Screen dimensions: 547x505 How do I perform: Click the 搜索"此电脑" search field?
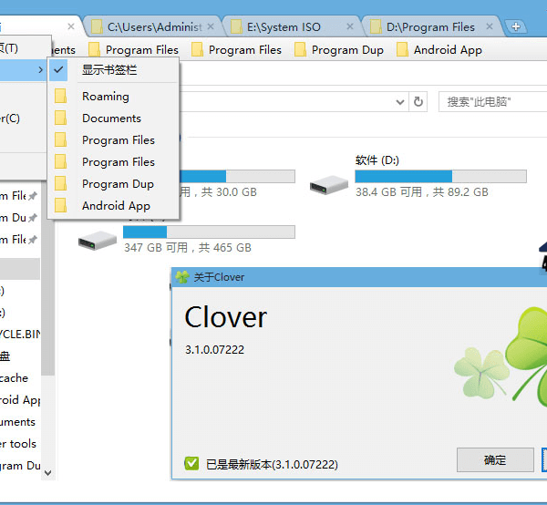point(490,102)
